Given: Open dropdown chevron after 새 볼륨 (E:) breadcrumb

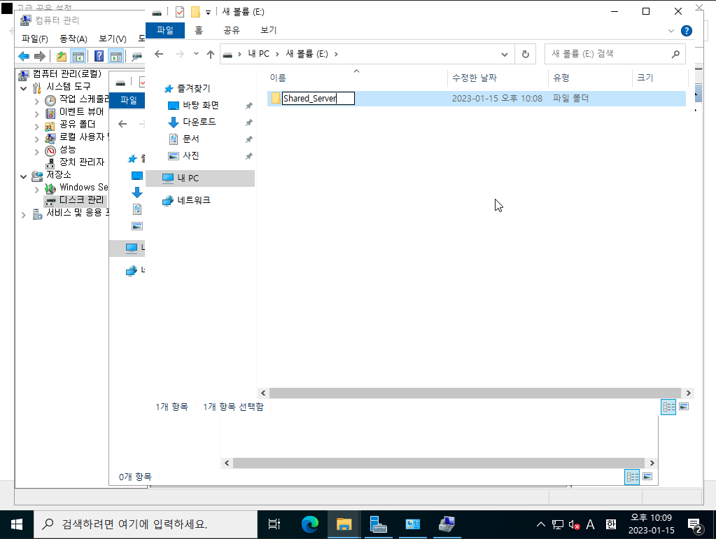Looking at the screenshot, I should 336,55.
